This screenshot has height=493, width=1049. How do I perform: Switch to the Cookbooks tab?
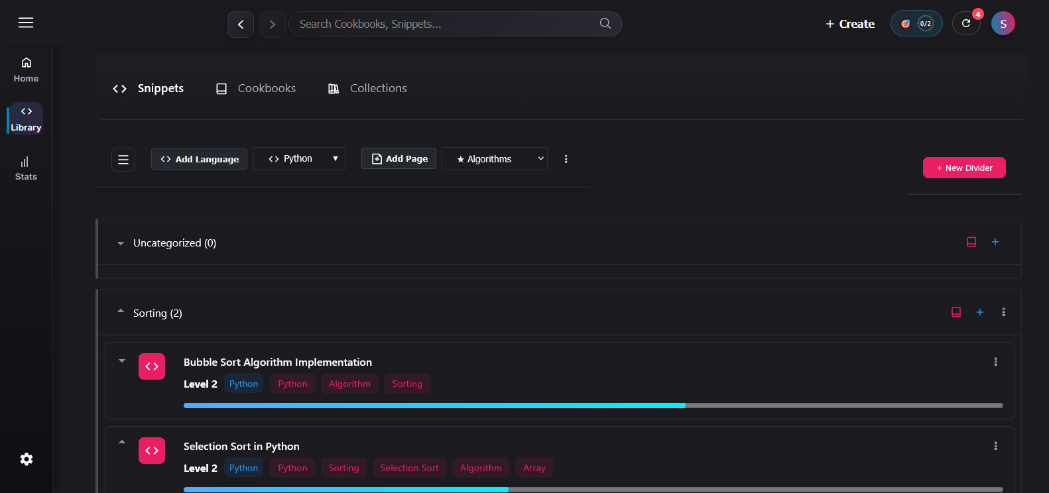point(256,89)
